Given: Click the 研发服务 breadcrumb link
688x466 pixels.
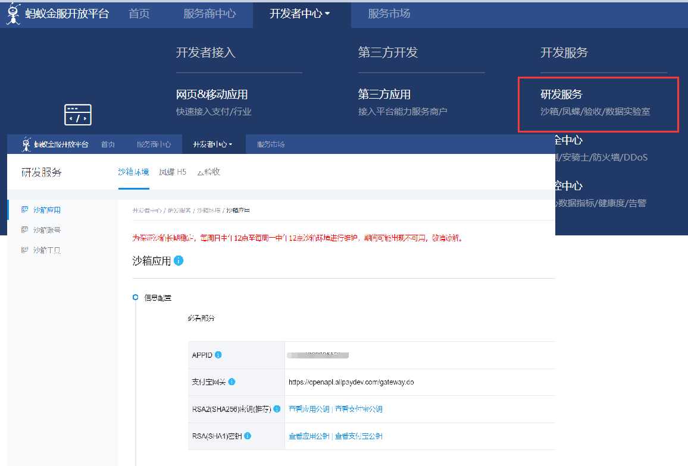Looking at the screenshot, I should [x=179, y=210].
